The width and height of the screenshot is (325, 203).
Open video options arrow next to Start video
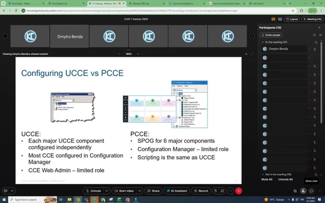140,191
